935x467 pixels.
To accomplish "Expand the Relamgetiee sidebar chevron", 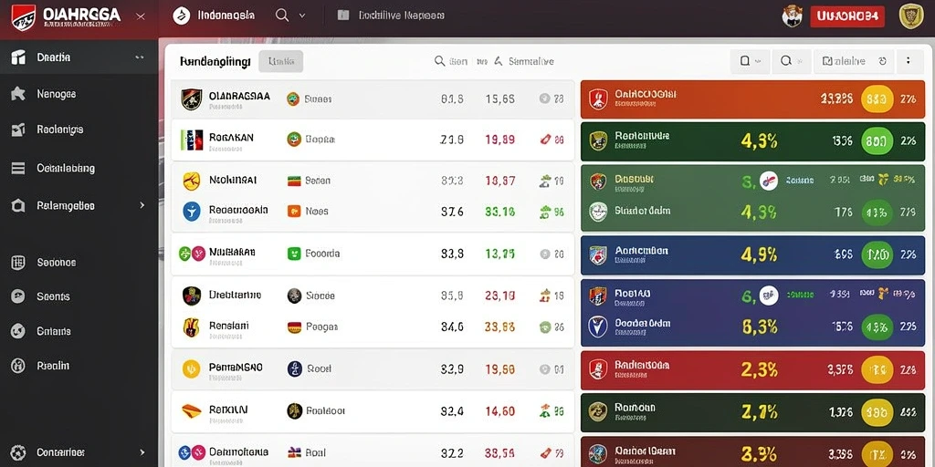I will pos(142,205).
